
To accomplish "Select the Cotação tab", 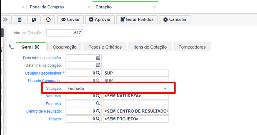I will 103,7.
